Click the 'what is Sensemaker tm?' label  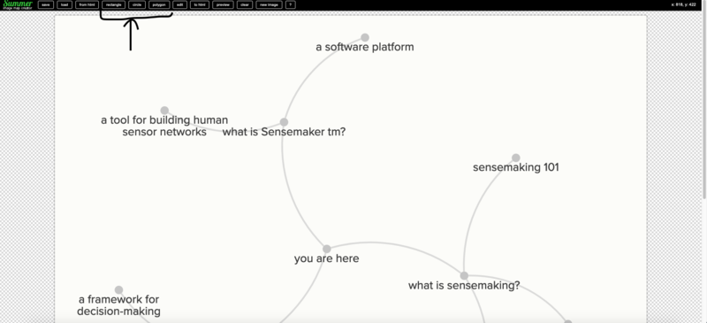(284, 132)
